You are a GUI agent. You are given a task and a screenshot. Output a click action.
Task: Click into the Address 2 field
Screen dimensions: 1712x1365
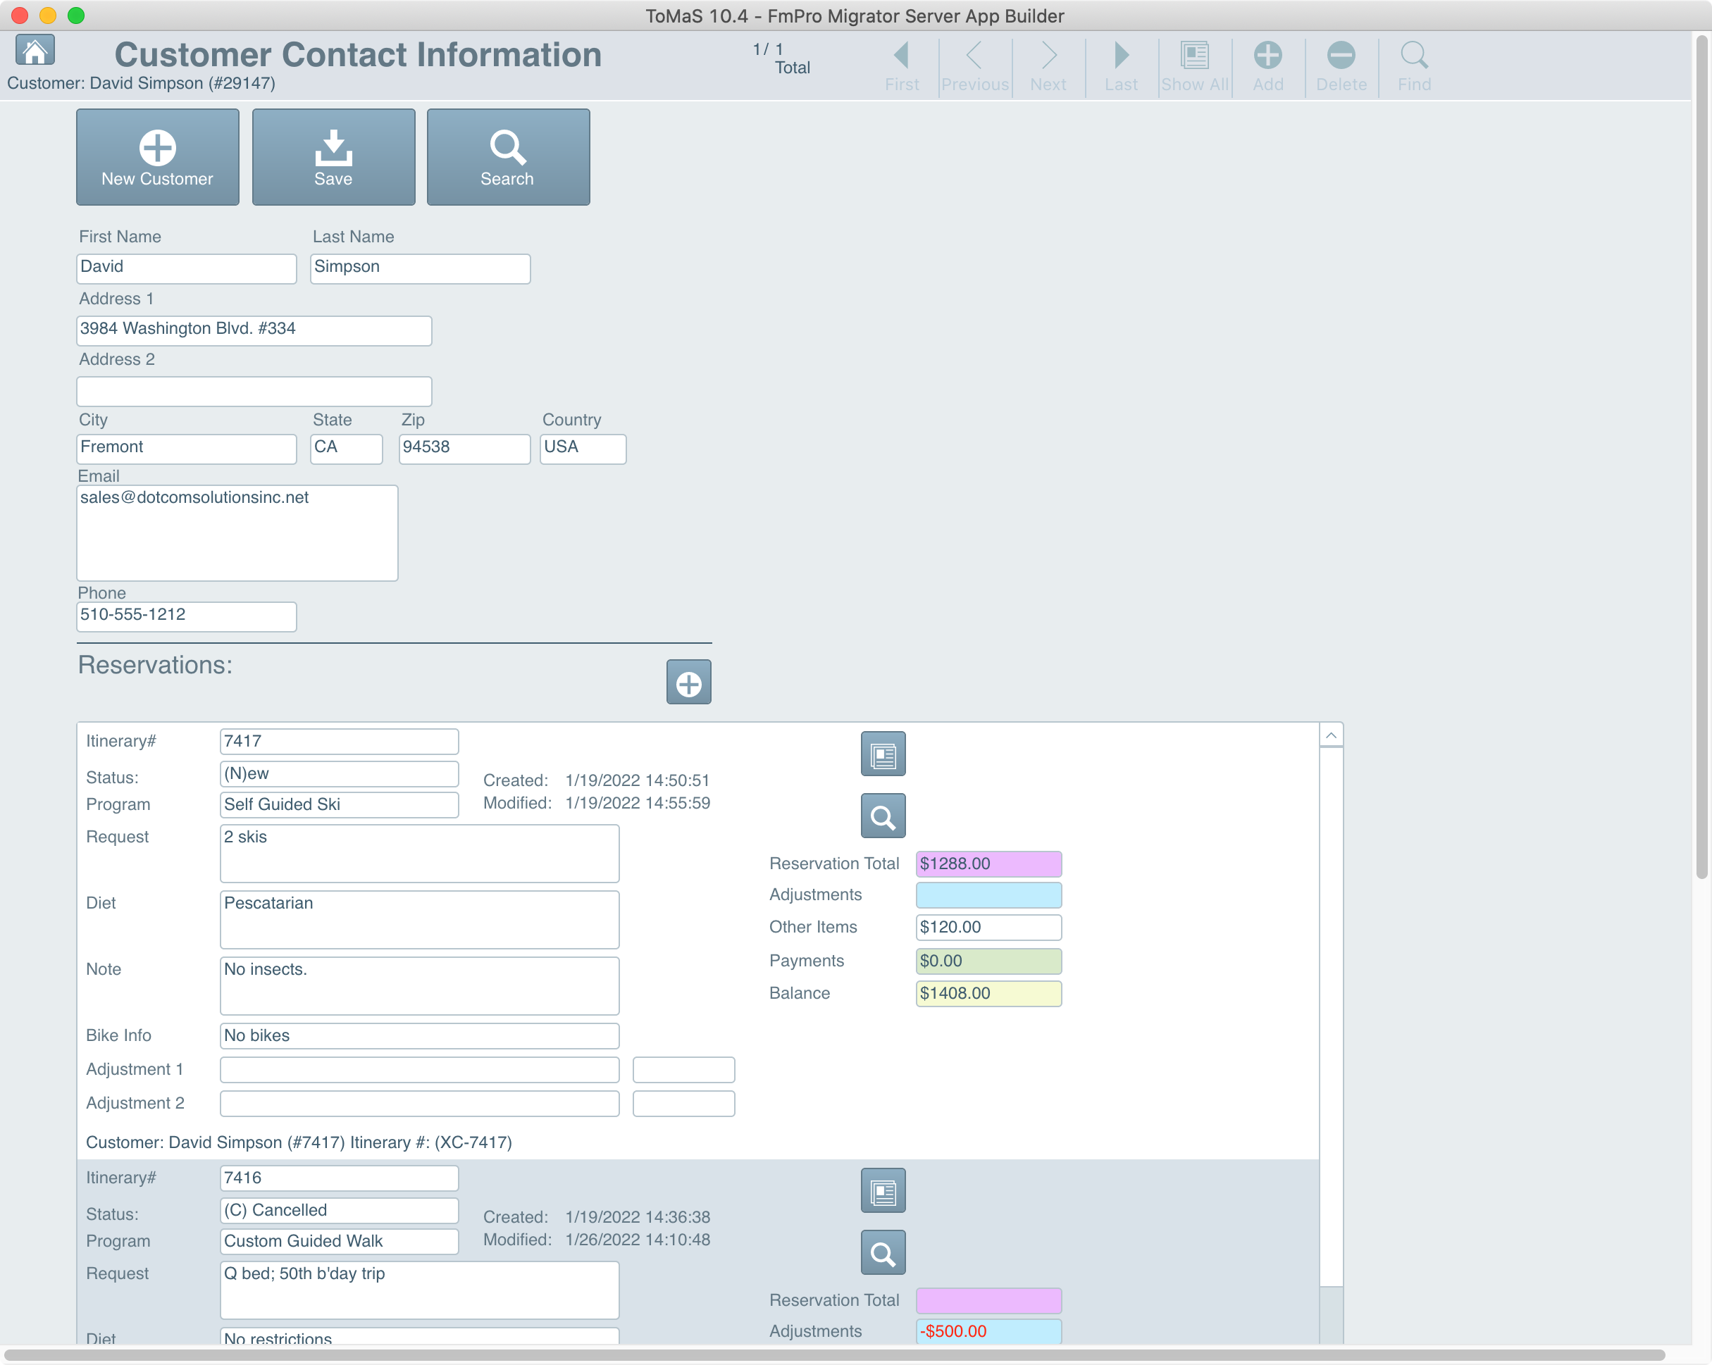tap(254, 392)
